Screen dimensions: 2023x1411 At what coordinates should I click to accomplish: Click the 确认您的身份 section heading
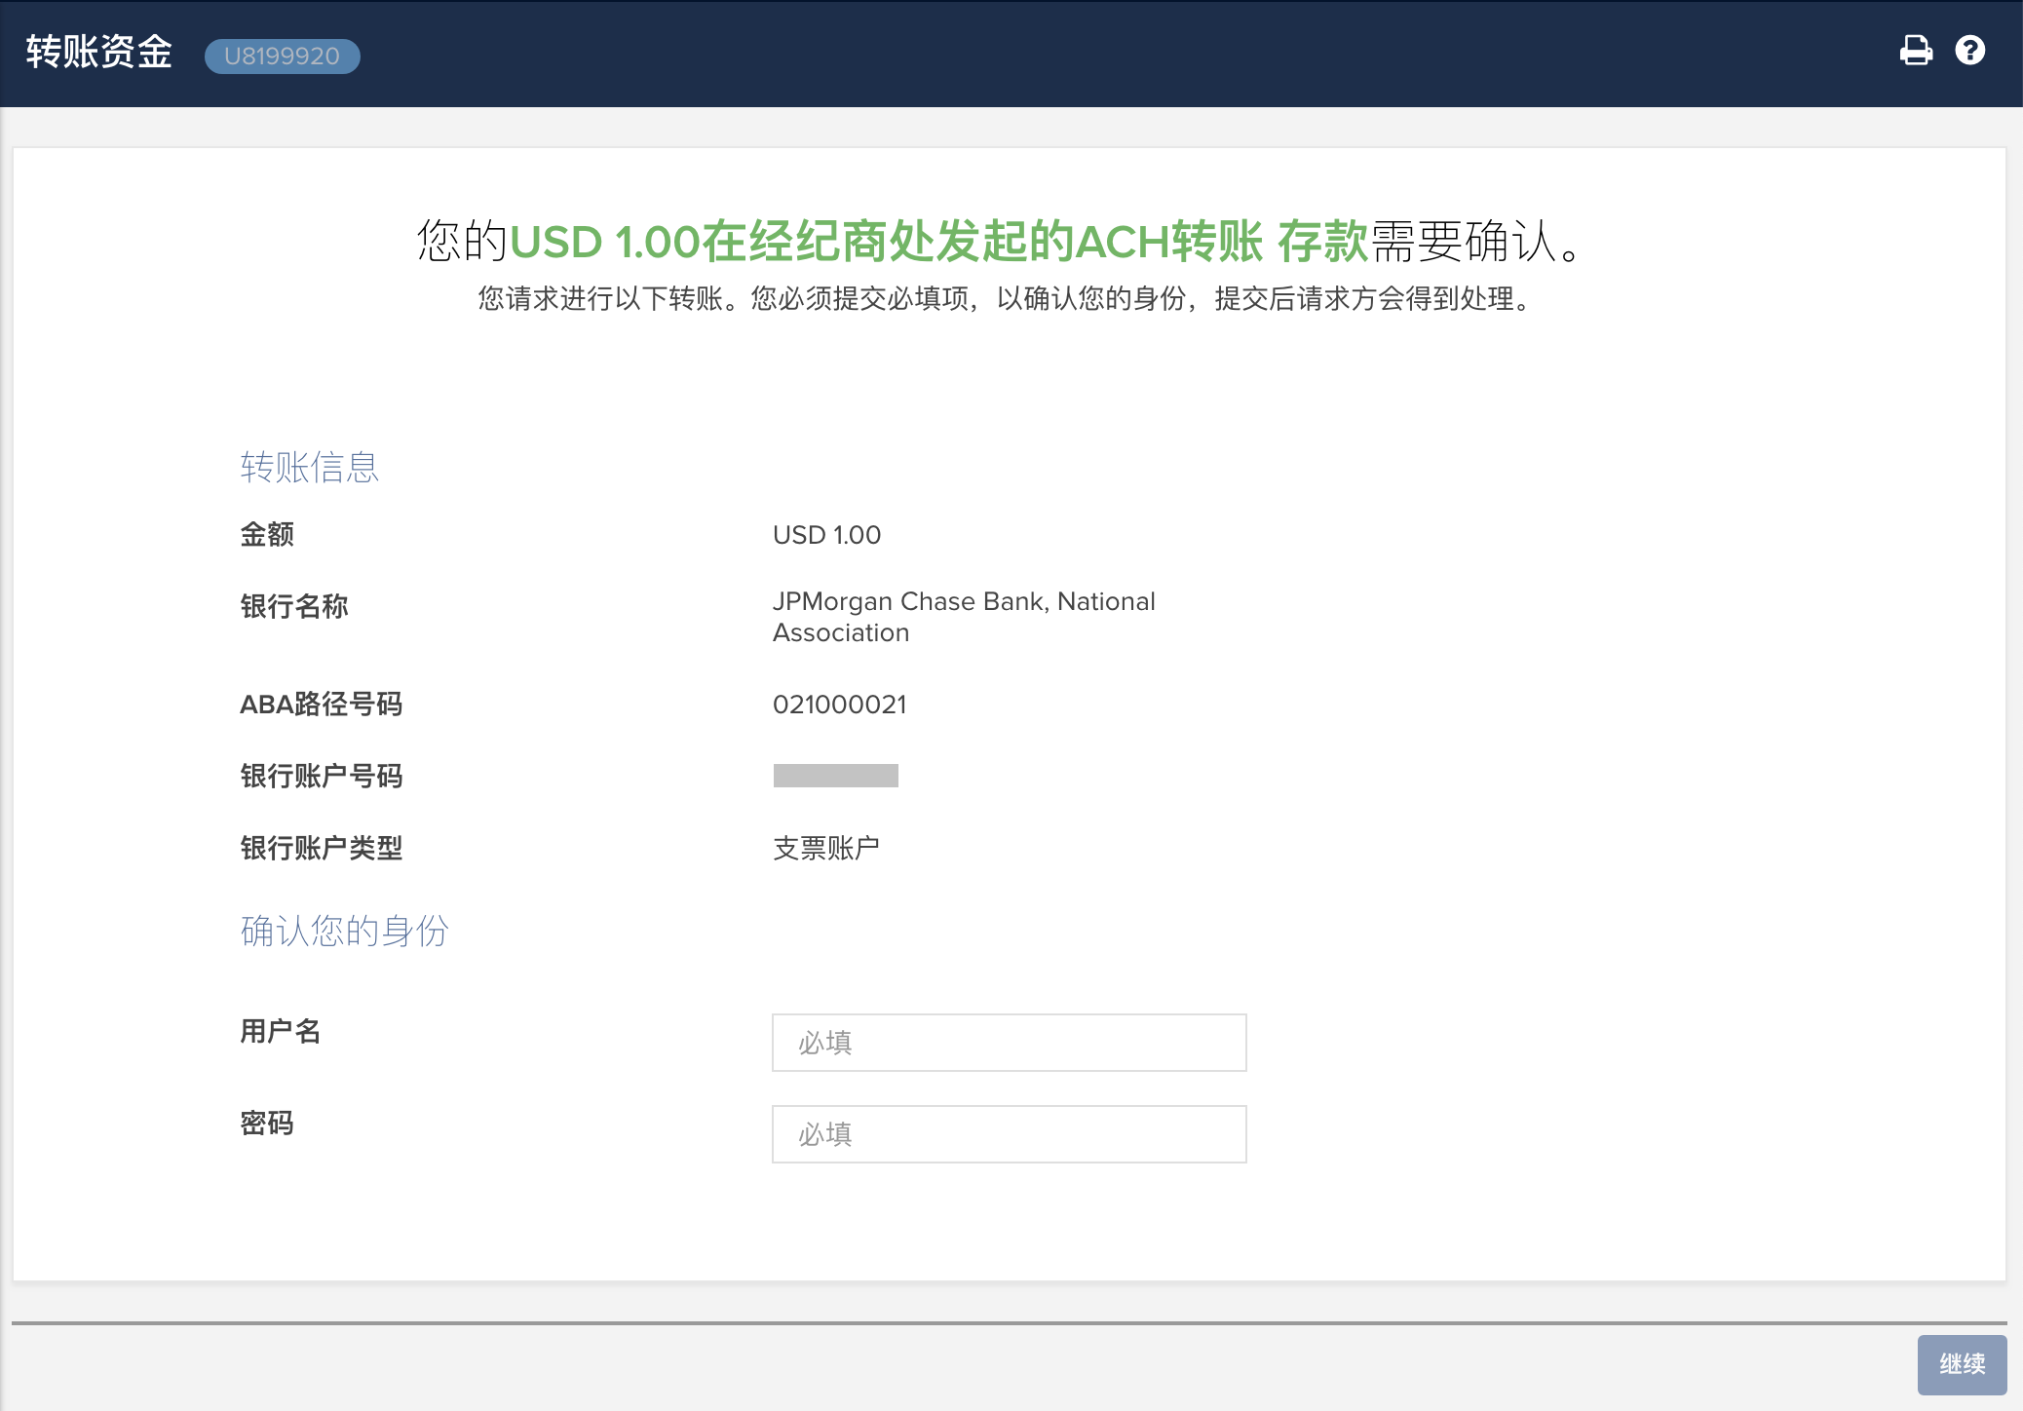point(344,932)
